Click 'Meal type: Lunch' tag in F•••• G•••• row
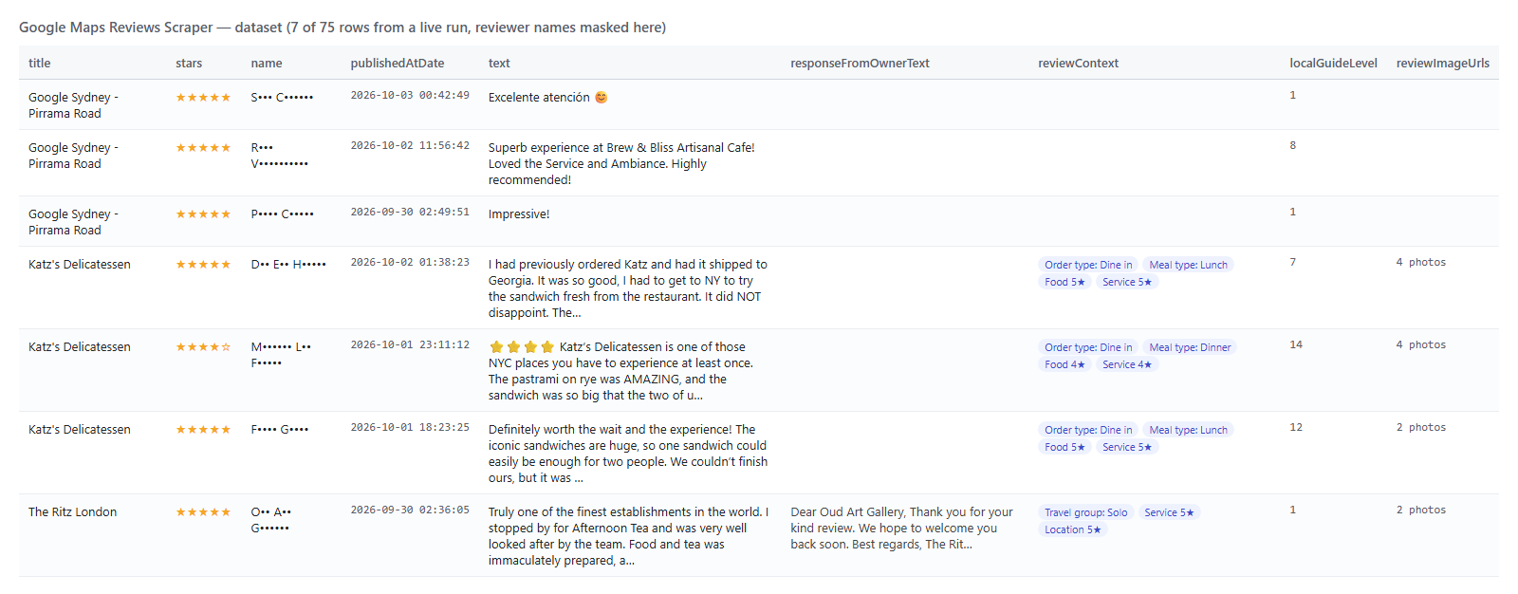 pyautogui.click(x=1188, y=430)
